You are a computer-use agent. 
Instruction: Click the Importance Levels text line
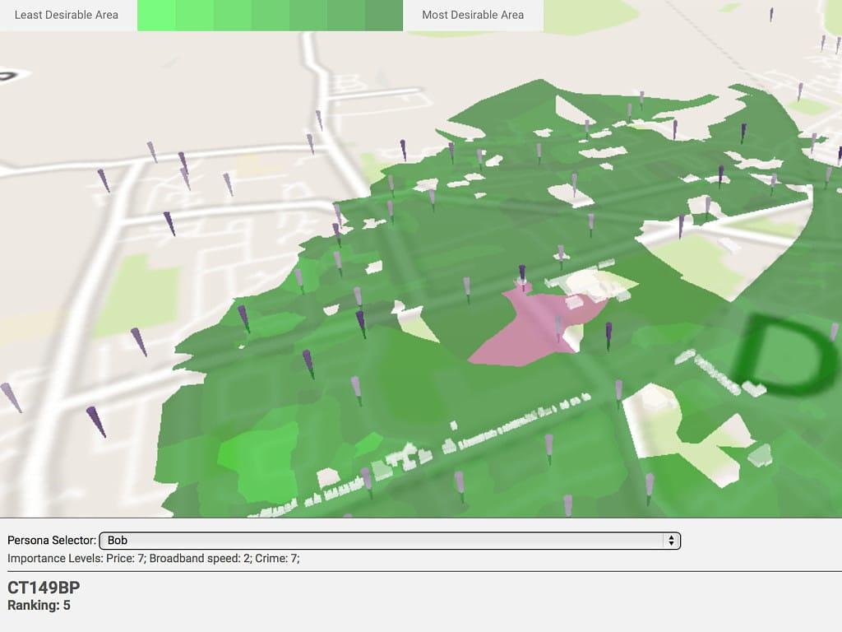154,559
